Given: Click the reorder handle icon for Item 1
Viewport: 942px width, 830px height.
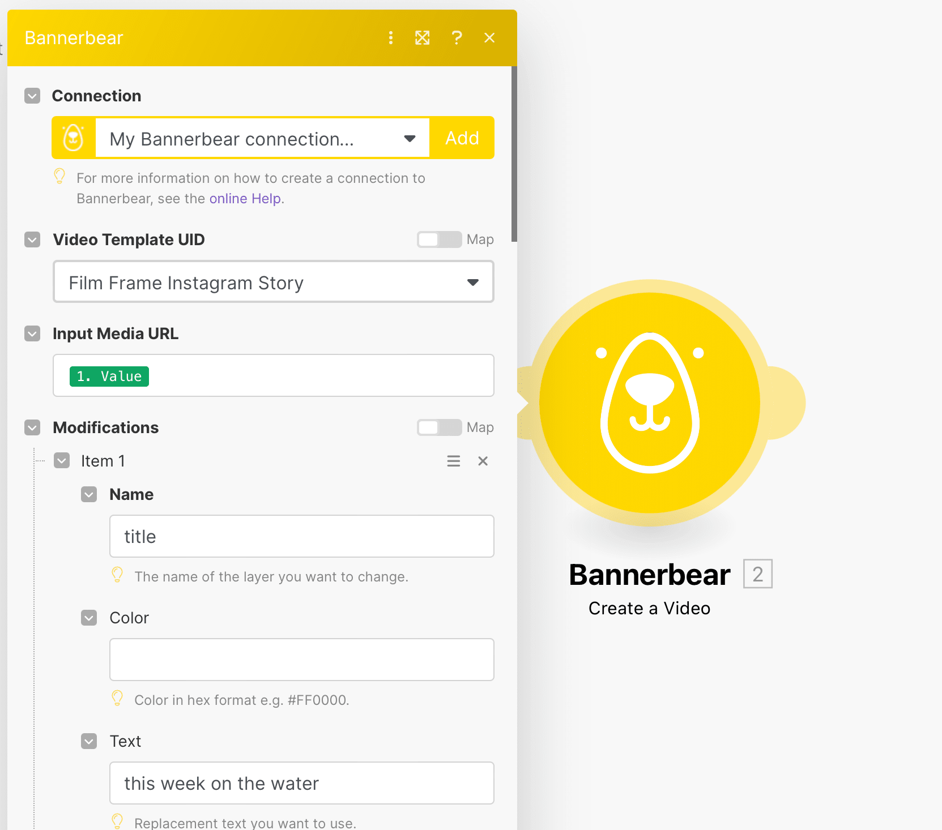Looking at the screenshot, I should 453,461.
